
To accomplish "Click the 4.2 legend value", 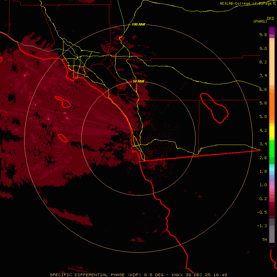I will (x=263, y=130).
